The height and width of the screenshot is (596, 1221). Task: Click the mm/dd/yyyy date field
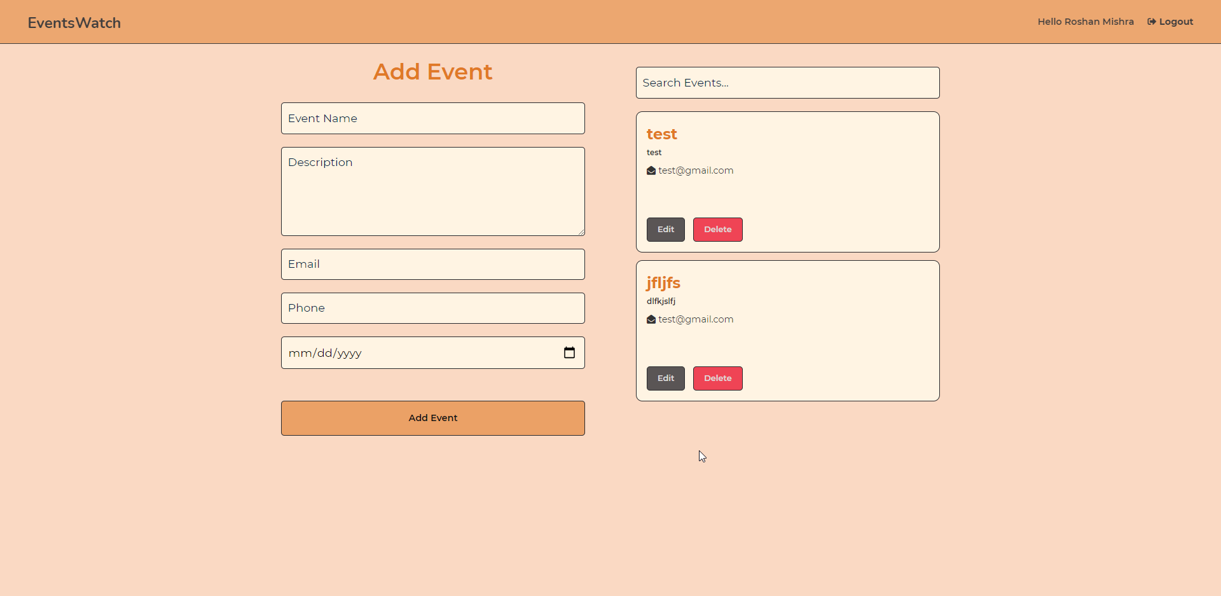tap(413, 353)
